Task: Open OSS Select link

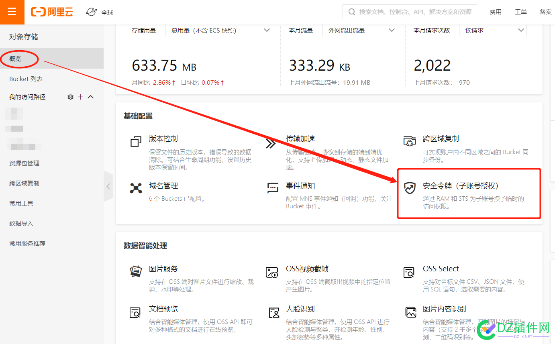Action: click(441, 269)
